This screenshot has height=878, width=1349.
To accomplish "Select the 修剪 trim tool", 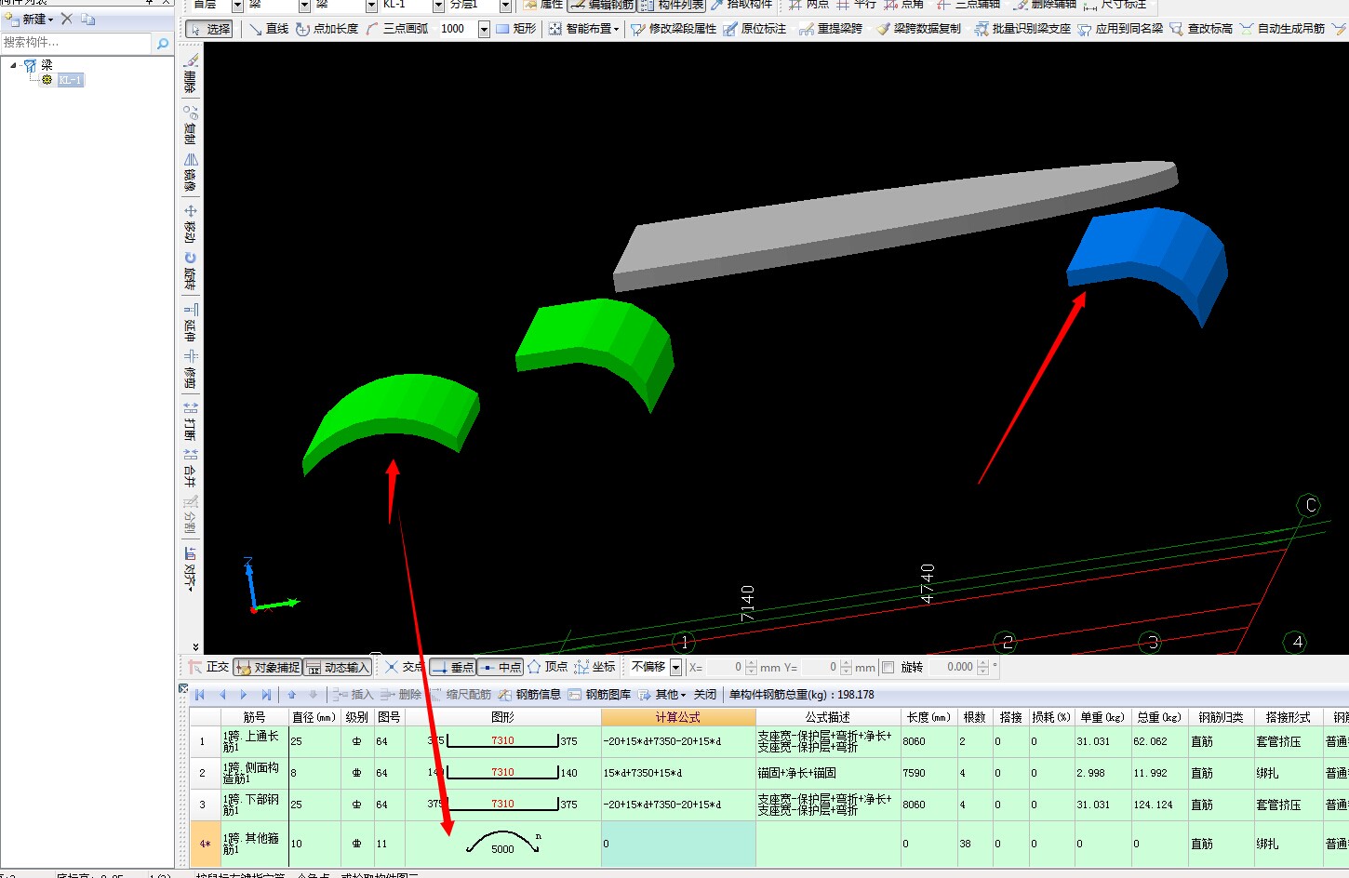I will 190,369.
